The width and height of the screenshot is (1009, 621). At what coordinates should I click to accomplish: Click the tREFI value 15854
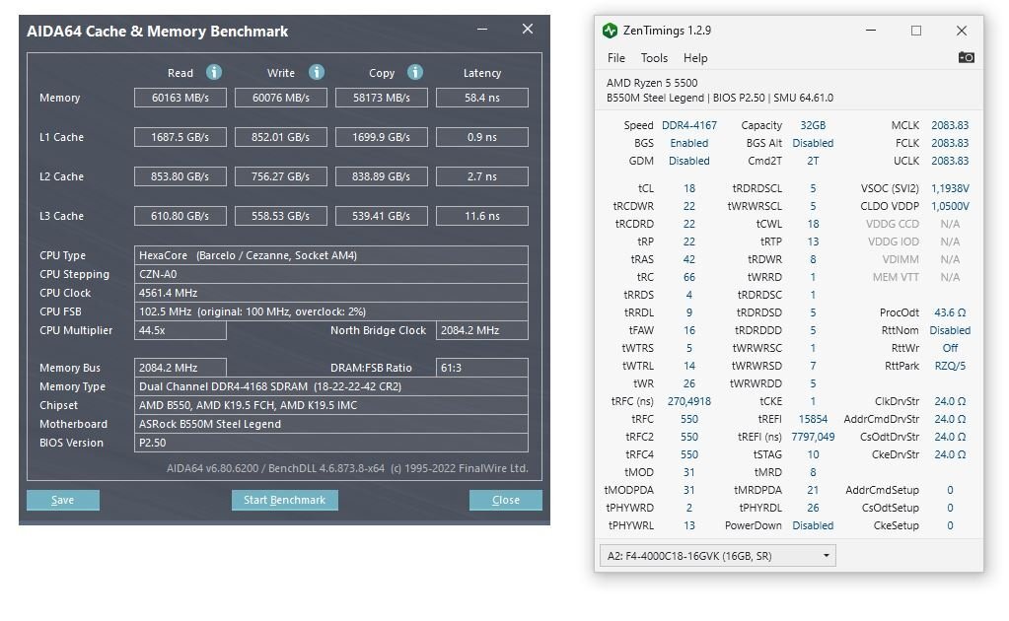pyautogui.click(x=813, y=419)
